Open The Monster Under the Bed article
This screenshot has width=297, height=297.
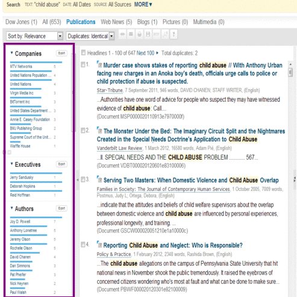tap(191, 135)
